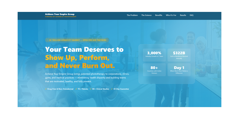The image size is (239, 119).
Task: Select Benefits in the navigation bar
Action: [x=159, y=15]
